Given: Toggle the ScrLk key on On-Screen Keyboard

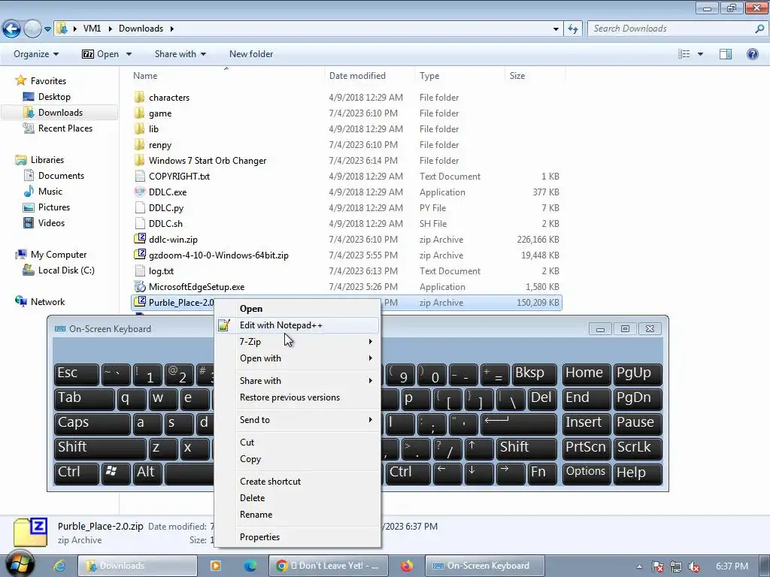Looking at the screenshot, I should [x=638, y=448].
